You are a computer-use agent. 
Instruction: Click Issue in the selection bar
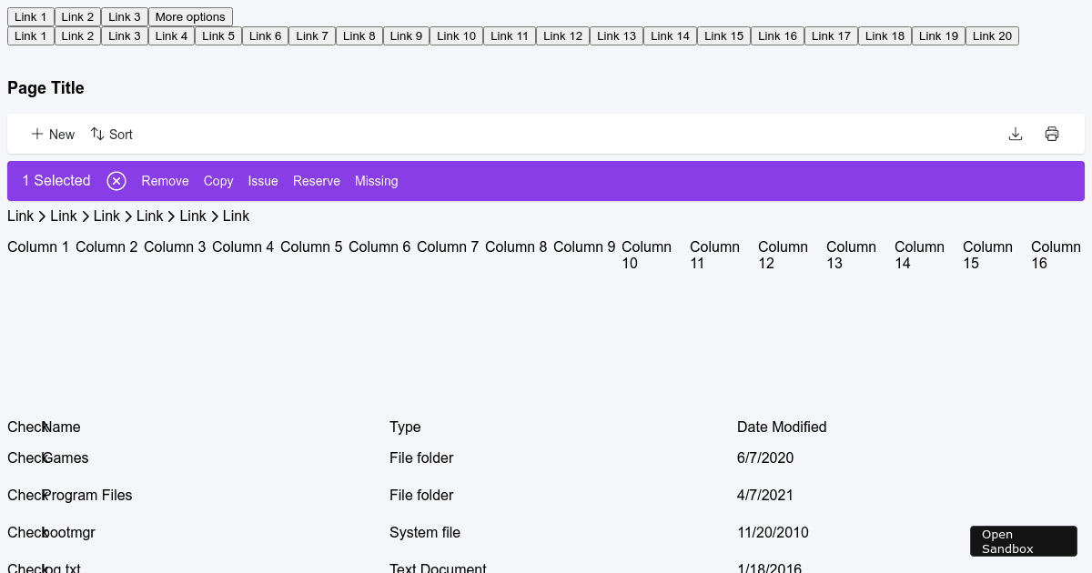[263, 181]
